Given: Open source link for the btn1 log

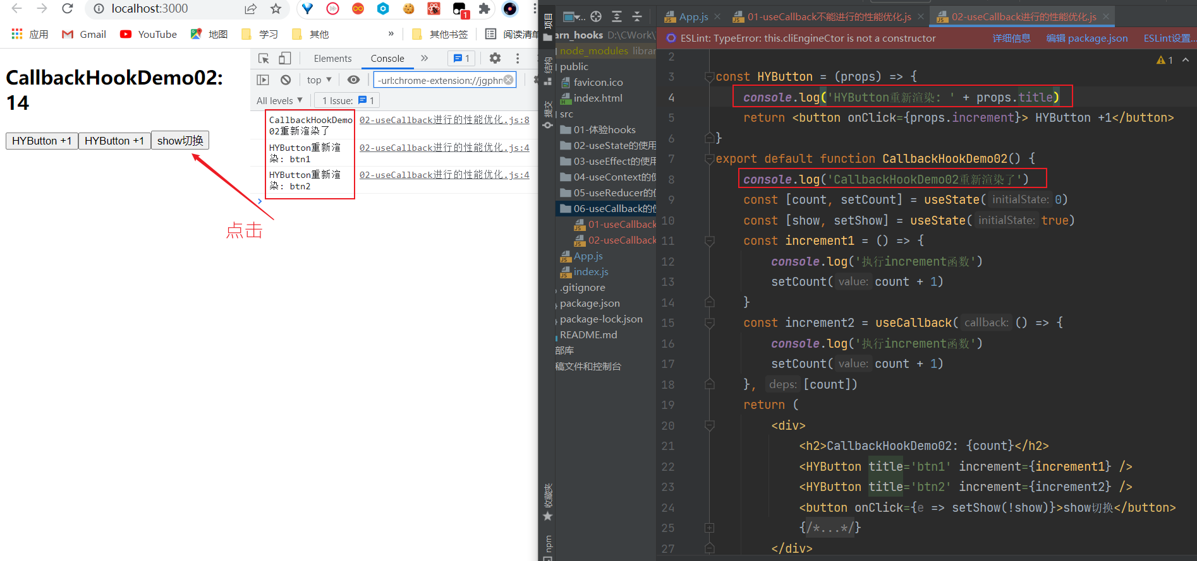Looking at the screenshot, I should tap(444, 148).
